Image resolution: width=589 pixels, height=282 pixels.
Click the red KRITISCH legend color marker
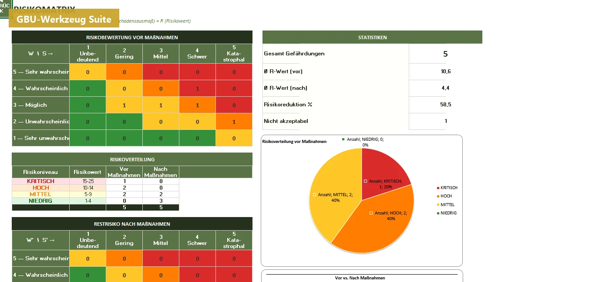tap(438, 188)
